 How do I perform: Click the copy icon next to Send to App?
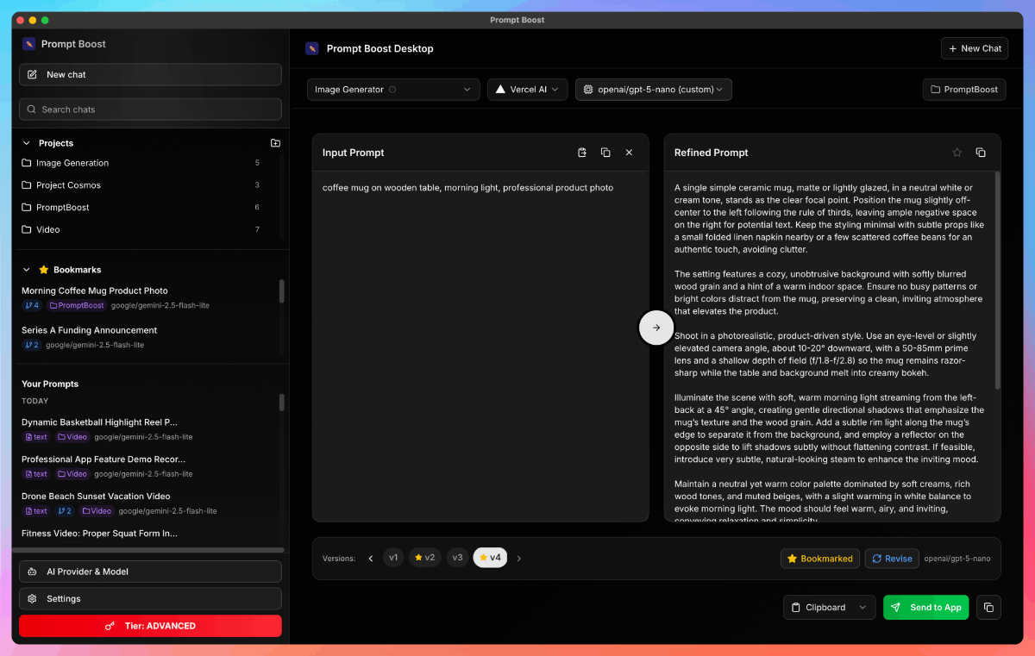[x=988, y=607]
